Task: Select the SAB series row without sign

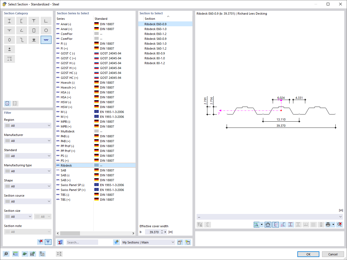Action: (x=95, y=170)
